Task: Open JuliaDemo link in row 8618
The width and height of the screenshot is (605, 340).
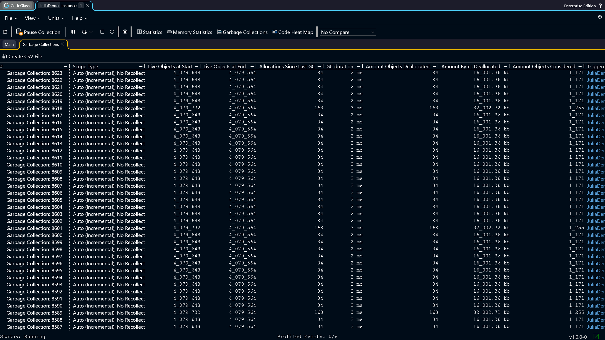Action: (596, 108)
